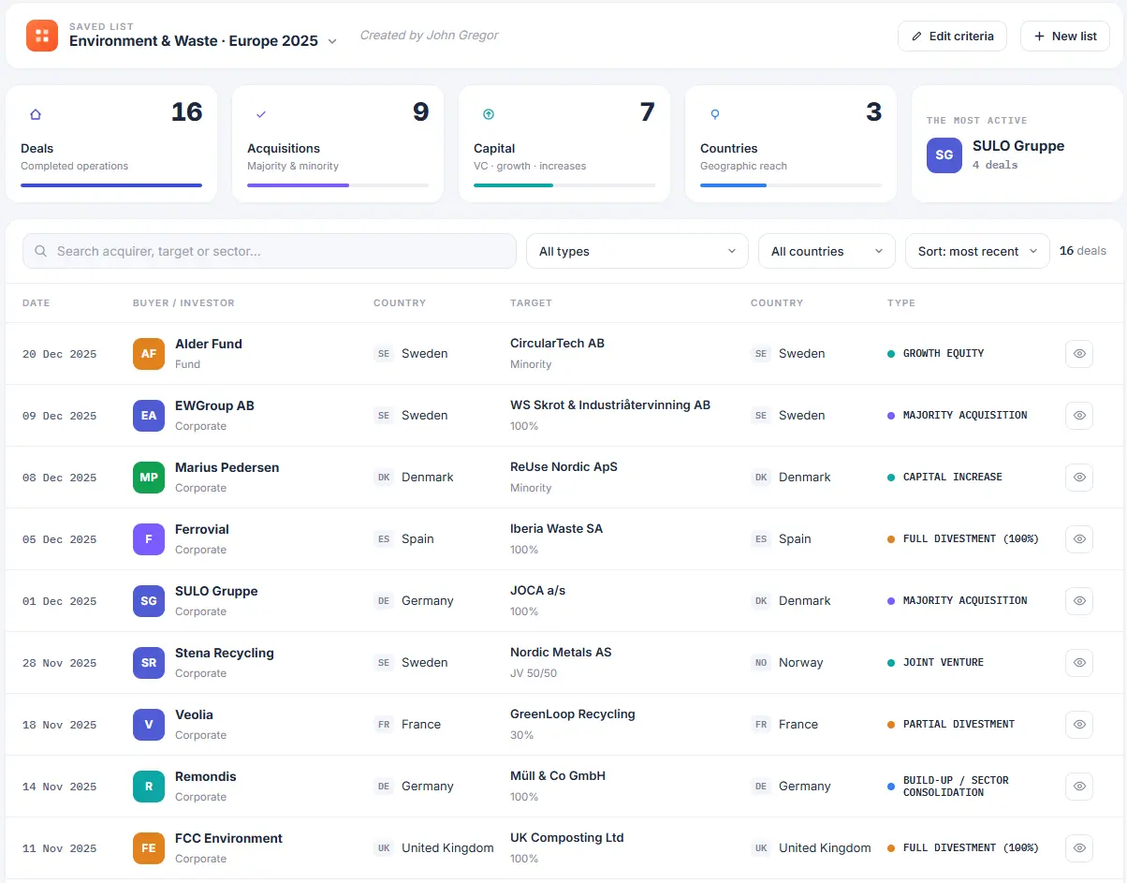Viewport: 1127px width, 883px height.
Task: Click the Deals progress bar
Action: tap(111, 185)
